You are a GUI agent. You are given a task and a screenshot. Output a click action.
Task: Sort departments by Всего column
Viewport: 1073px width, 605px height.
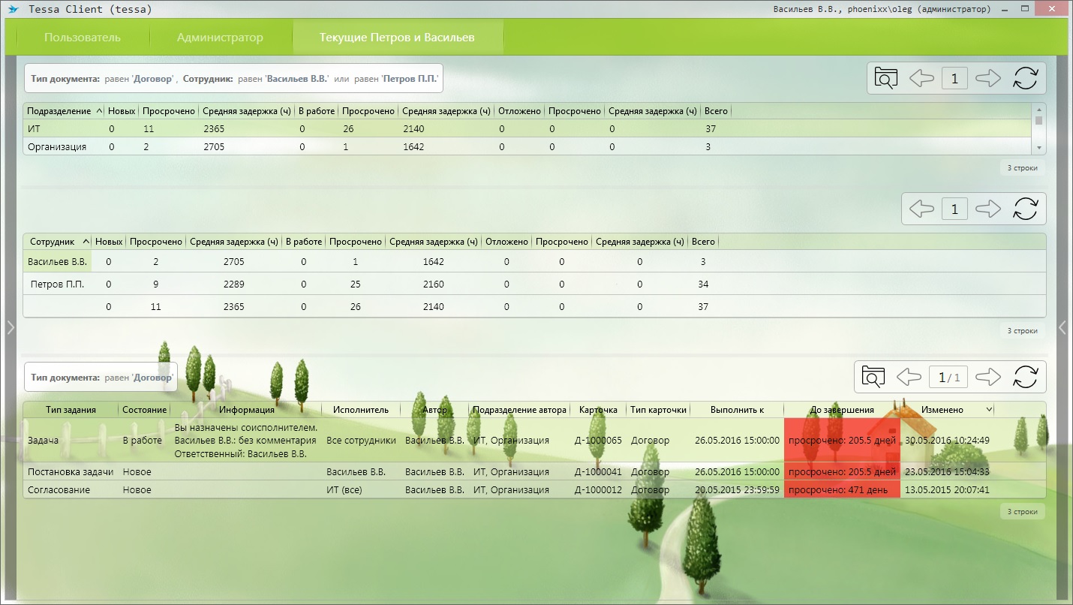tap(716, 111)
